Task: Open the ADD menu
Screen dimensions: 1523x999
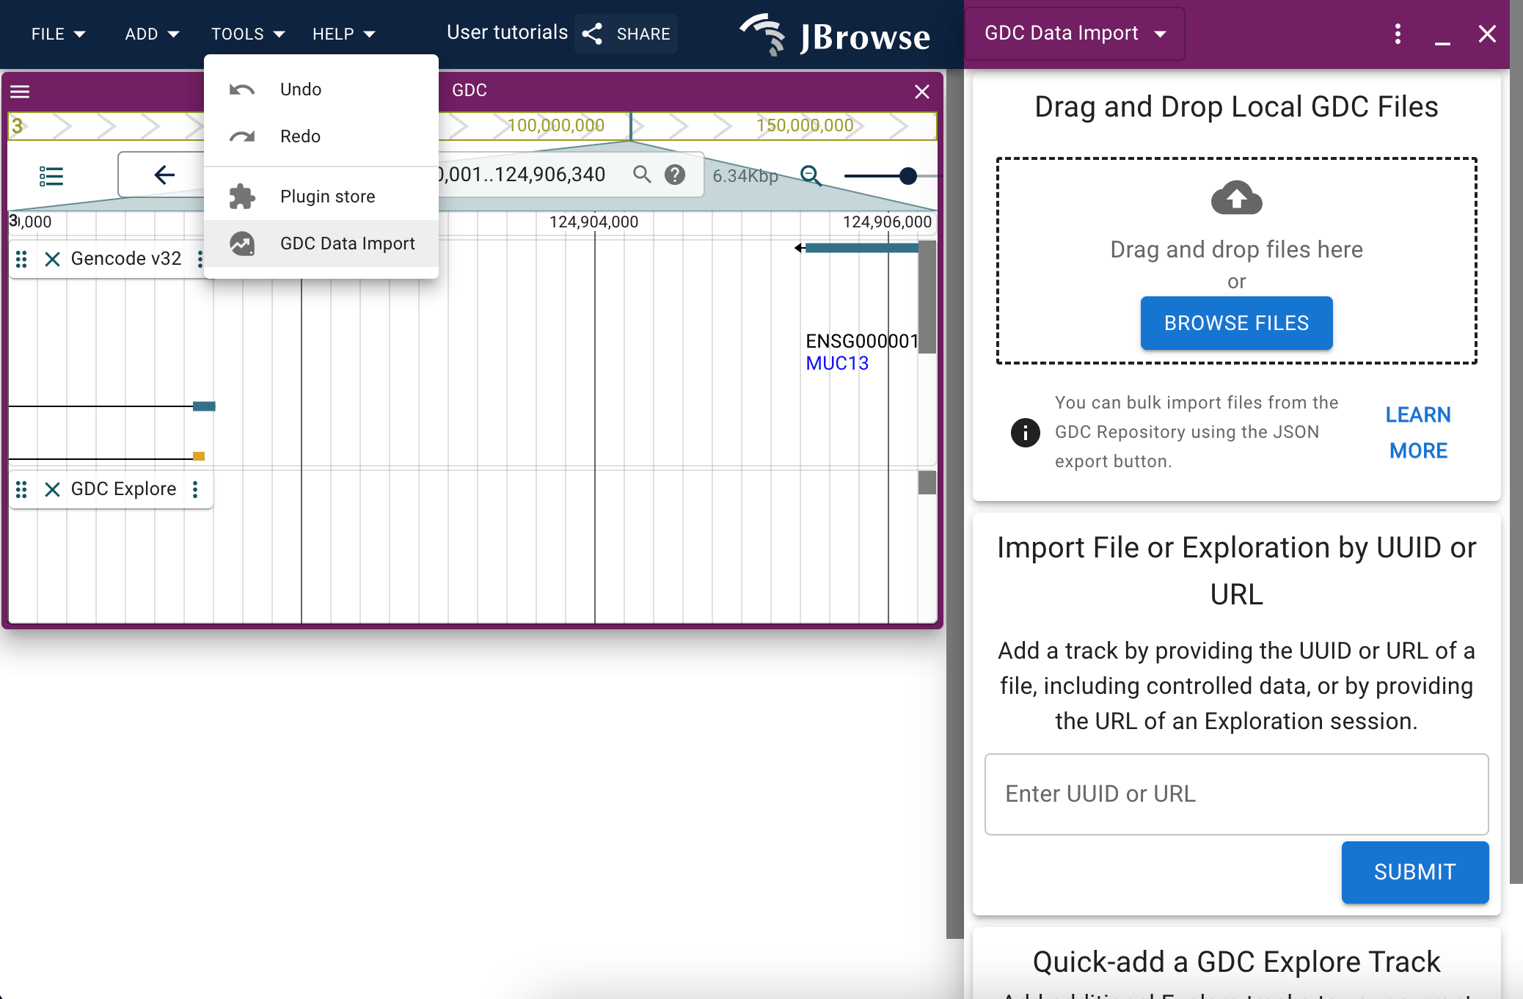Action: pos(152,34)
